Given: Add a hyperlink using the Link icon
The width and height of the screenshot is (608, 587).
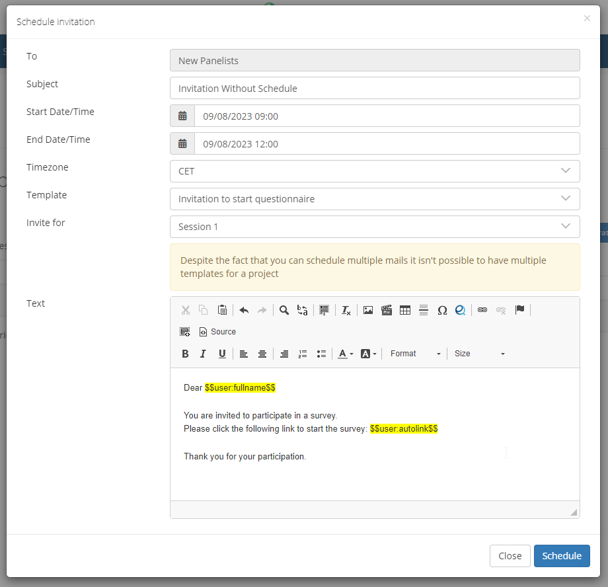Looking at the screenshot, I should 482,310.
